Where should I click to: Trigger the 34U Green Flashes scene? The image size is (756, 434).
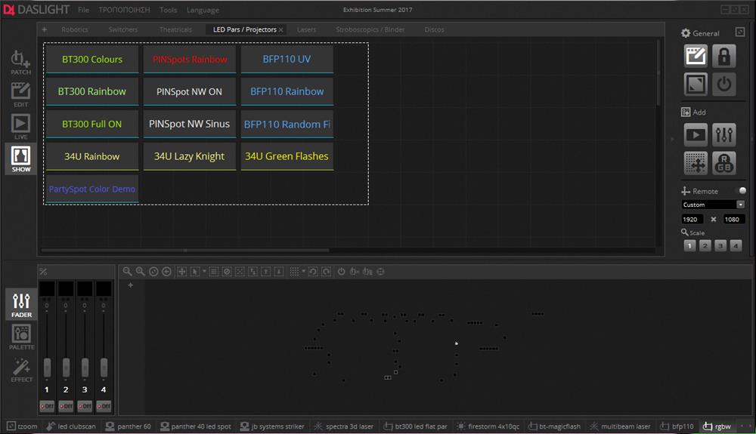click(x=287, y=156)
